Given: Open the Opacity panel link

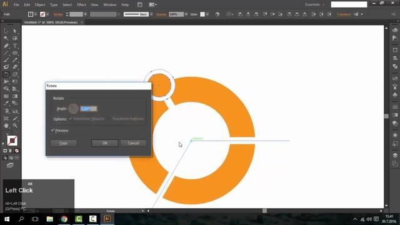Looking at the screenshot, I should click(161, 14).
